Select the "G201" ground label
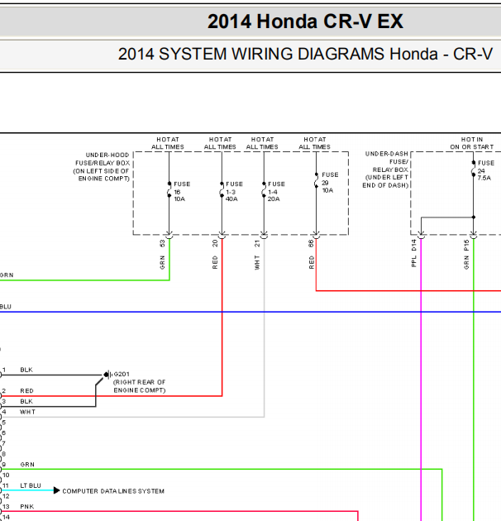 point(122,374)
